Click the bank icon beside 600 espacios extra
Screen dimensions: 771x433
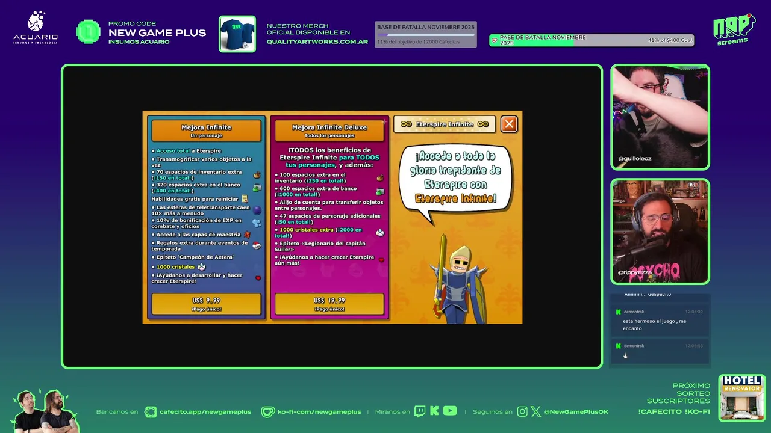pyautogui.click(x=380, y=192)
